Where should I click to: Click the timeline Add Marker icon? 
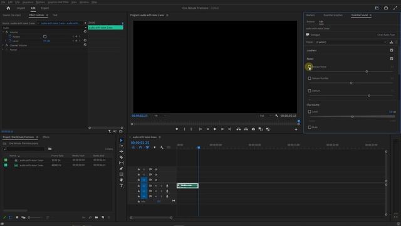click(155, 148)
